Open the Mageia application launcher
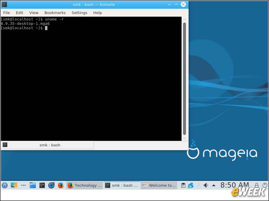The height and width of the screenshot is (201, 269). [x=5, y=185]
